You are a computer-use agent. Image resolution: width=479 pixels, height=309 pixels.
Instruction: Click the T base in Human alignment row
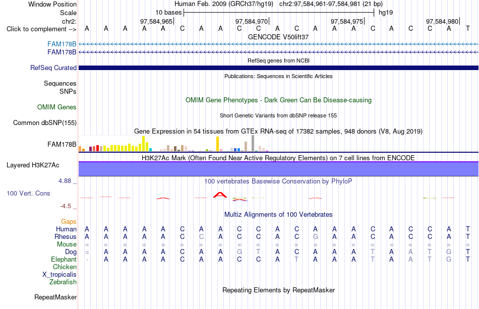pos(468,229)
